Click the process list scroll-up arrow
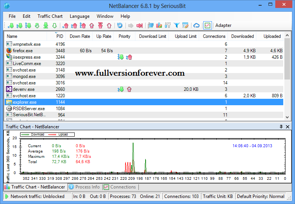 click(x=287, y=35)
